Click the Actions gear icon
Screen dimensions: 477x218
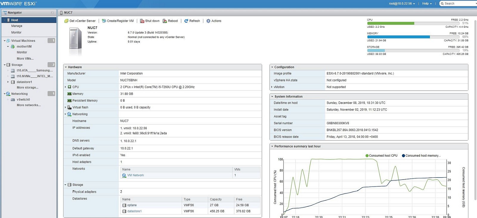208,21
